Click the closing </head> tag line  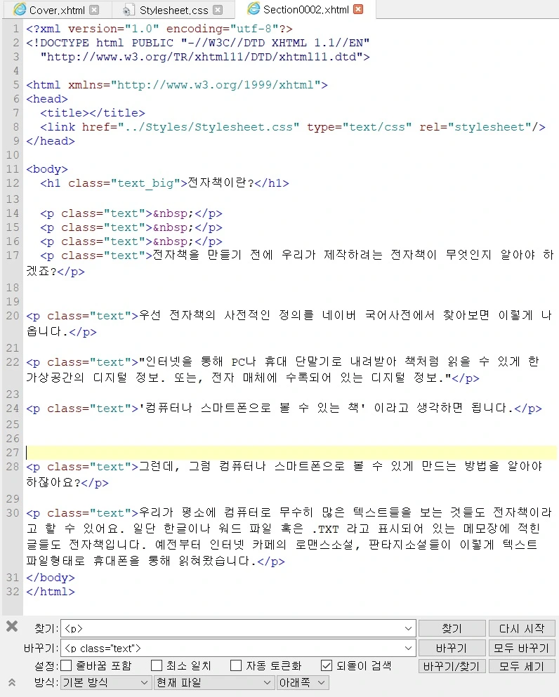[x=51, y=141]
